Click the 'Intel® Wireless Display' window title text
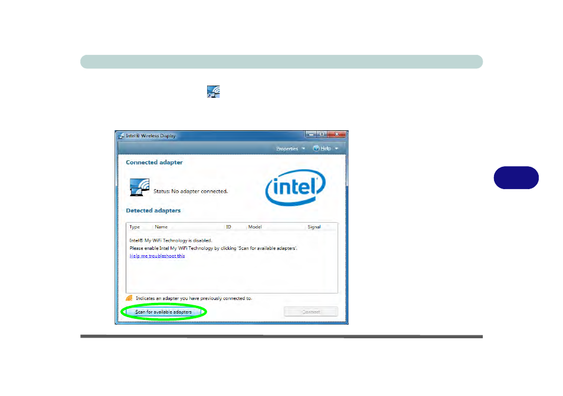563x396 pixels. [151, 136]
